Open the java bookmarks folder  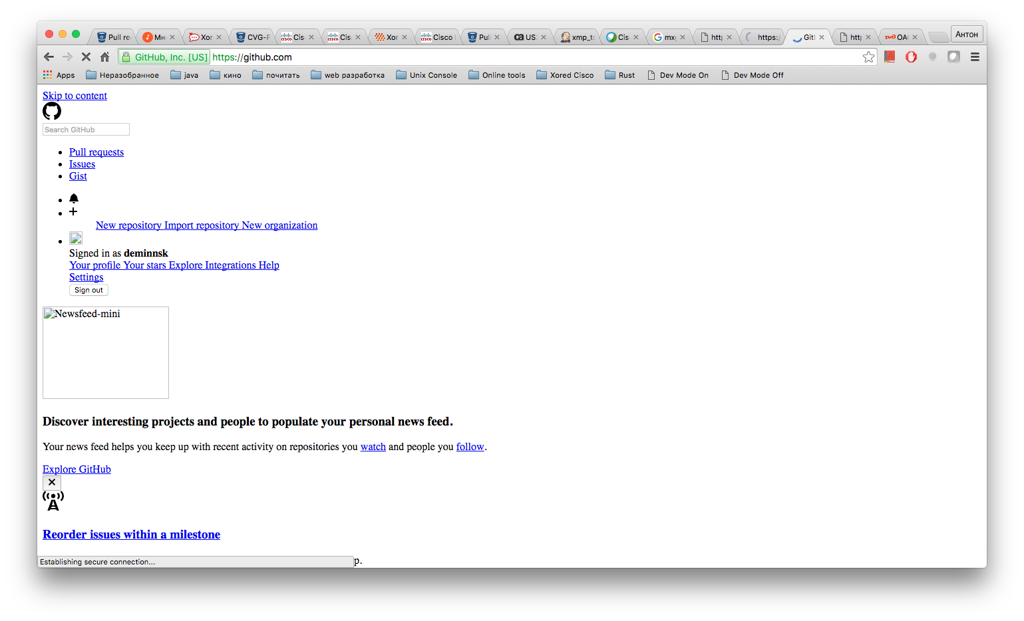click(184, 75)
